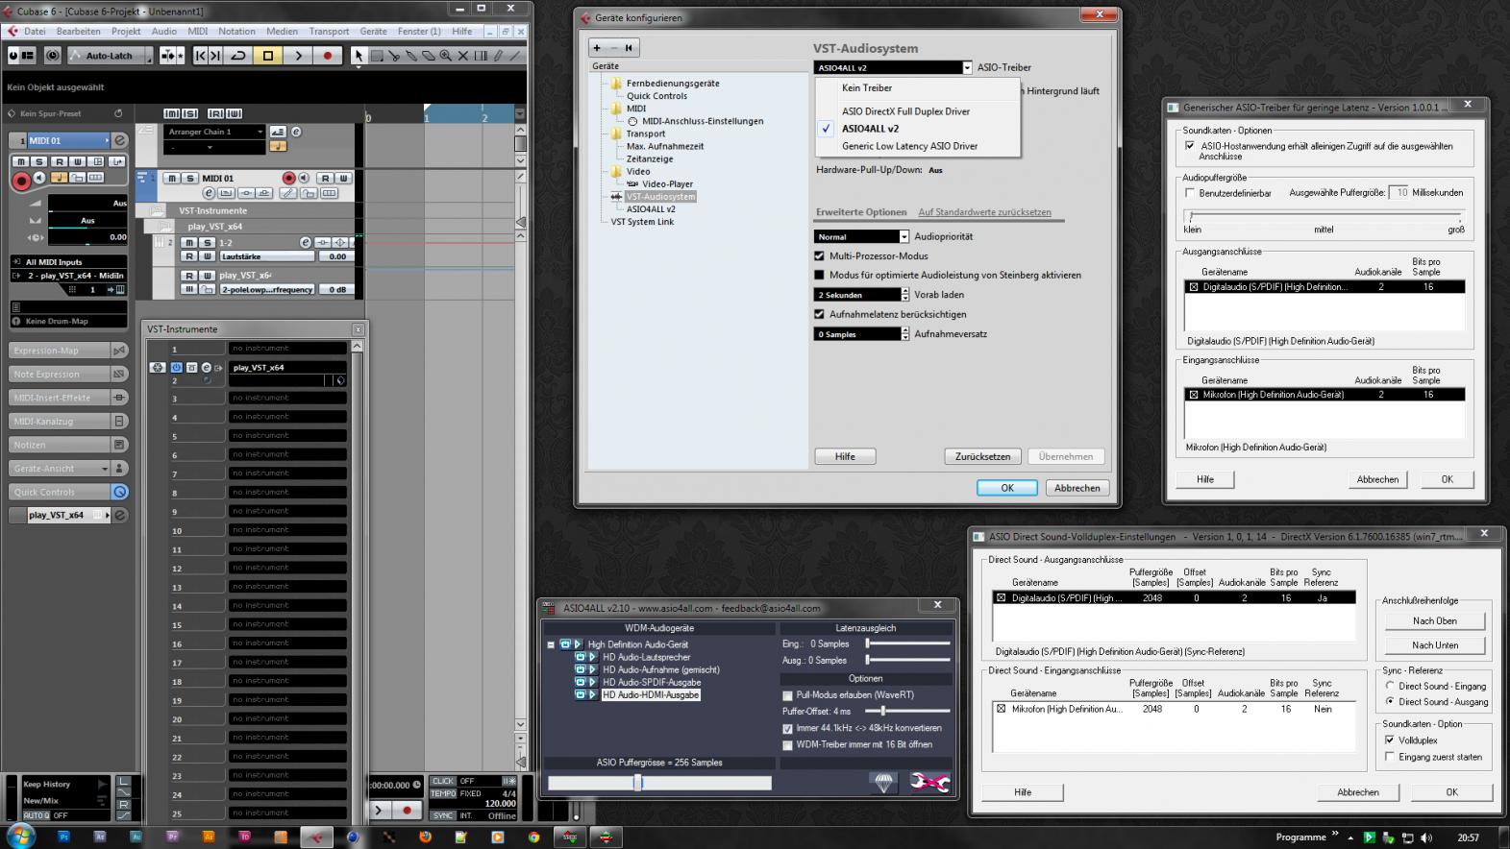The image size is (1510, 849).
Task: Select the Eraser tool in toolbar
Action: point(429,56)
